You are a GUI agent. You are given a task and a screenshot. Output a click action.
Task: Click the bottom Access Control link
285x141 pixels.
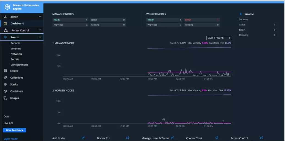(x=239, y=138)
